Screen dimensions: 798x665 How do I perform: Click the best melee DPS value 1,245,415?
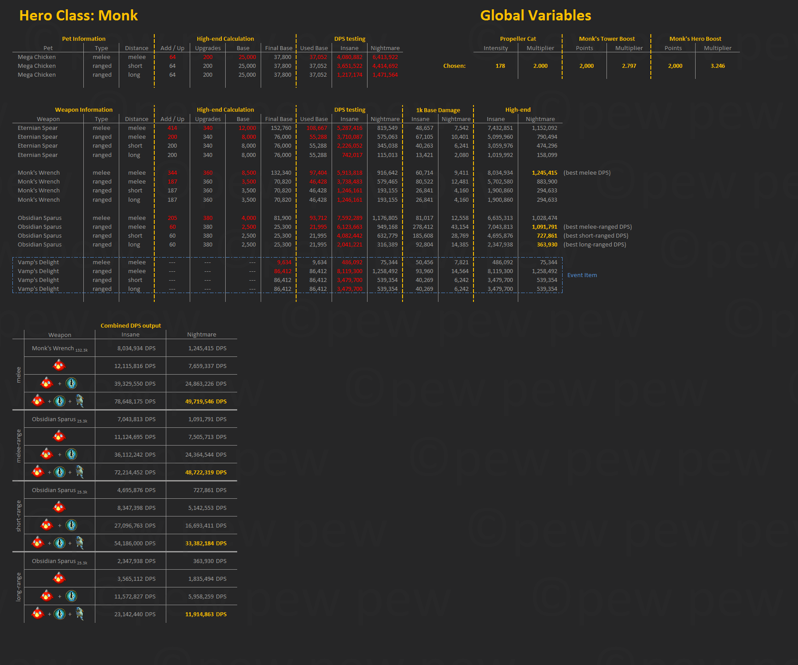tap(544, 173)
